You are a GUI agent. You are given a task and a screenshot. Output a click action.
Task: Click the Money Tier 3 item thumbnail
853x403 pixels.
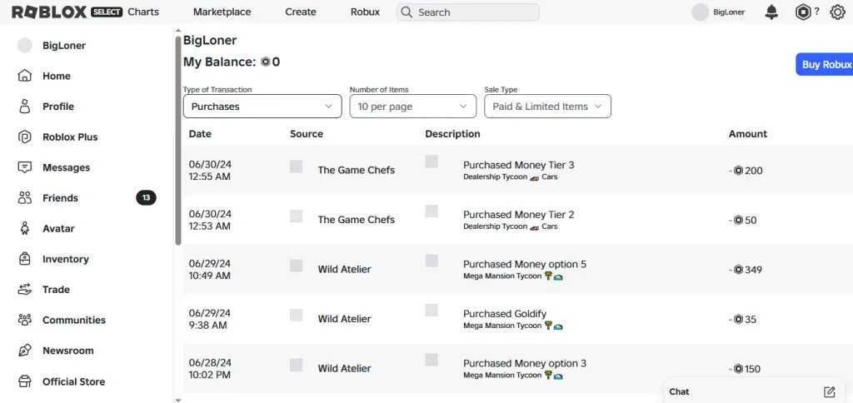431,162
